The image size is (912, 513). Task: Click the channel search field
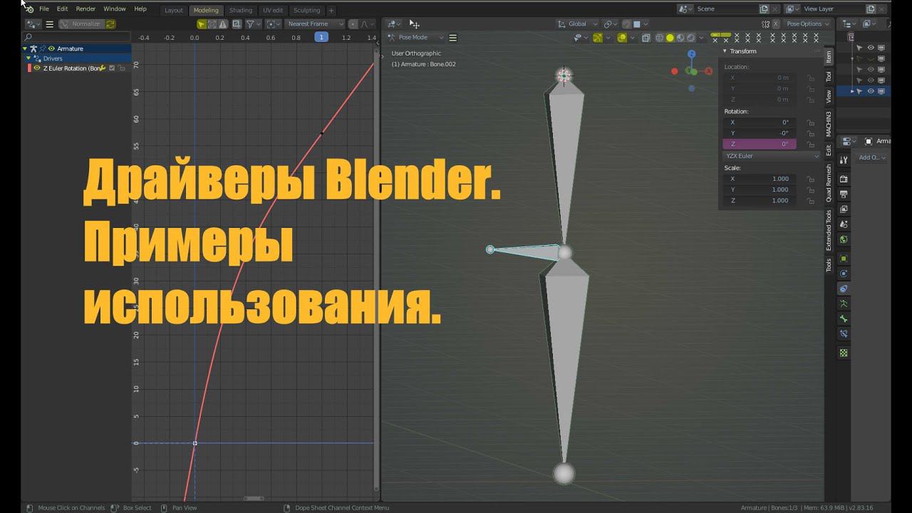tap(76, 37)
